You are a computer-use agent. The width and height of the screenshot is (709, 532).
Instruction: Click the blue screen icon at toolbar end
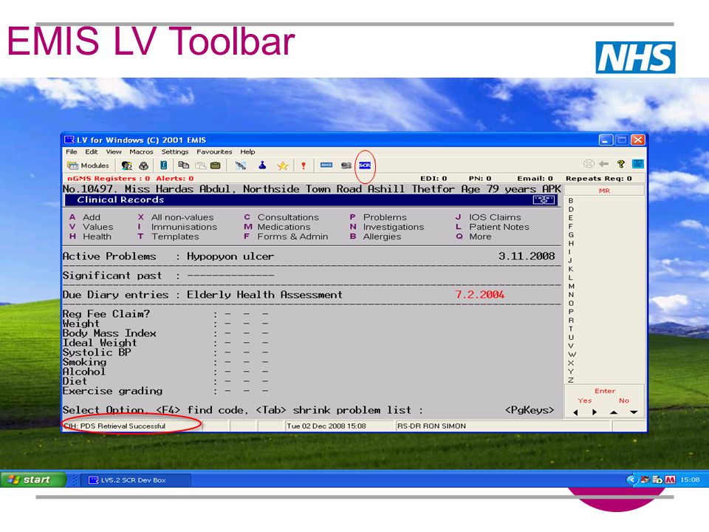(x=637, y=164)
